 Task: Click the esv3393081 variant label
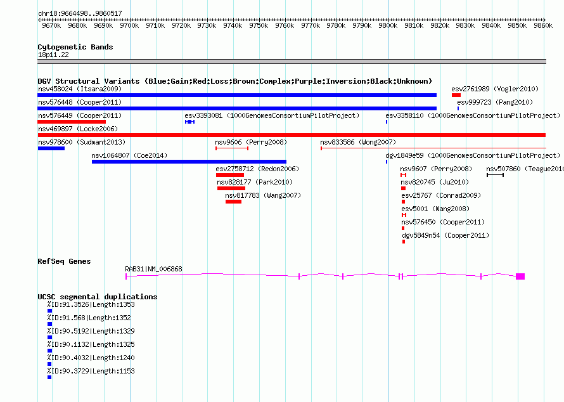[x=272, y=115]
